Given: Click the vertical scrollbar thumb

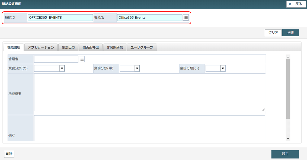Looking at the screenshot, I should pos(288,89).
